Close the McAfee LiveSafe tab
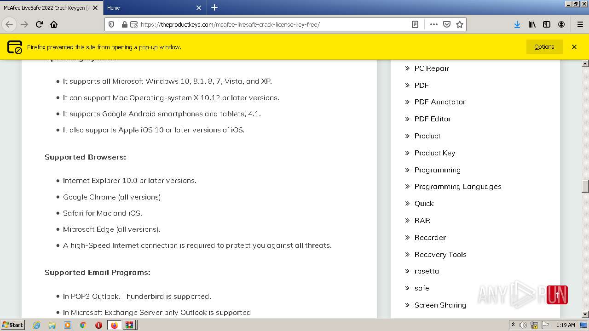This screenshot has height=331, width=589. pyautogui.click(x=95, y=8)
